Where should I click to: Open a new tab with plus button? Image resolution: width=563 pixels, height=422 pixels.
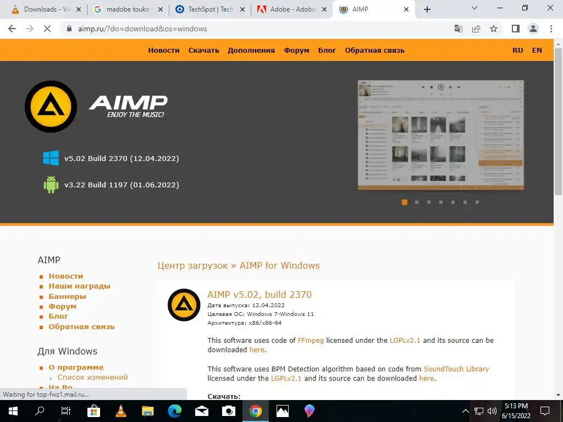427,9
